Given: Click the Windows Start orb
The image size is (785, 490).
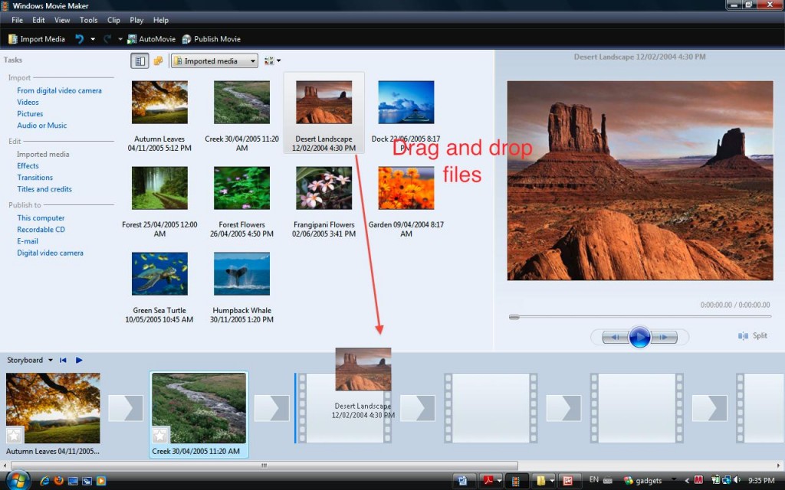Looking at the screenshot, I should (17, 481).
